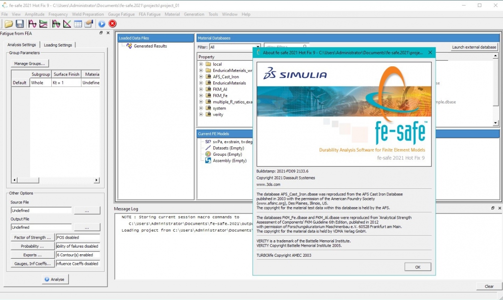Browse for the Output File
Screen dimensions: 503x300
[87, 227]
